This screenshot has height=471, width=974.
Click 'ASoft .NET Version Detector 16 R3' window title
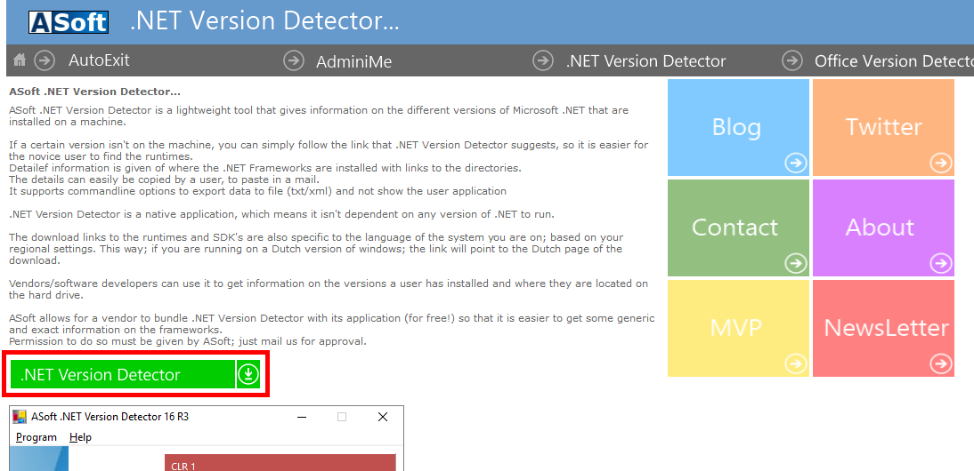[x=110, y=417]
